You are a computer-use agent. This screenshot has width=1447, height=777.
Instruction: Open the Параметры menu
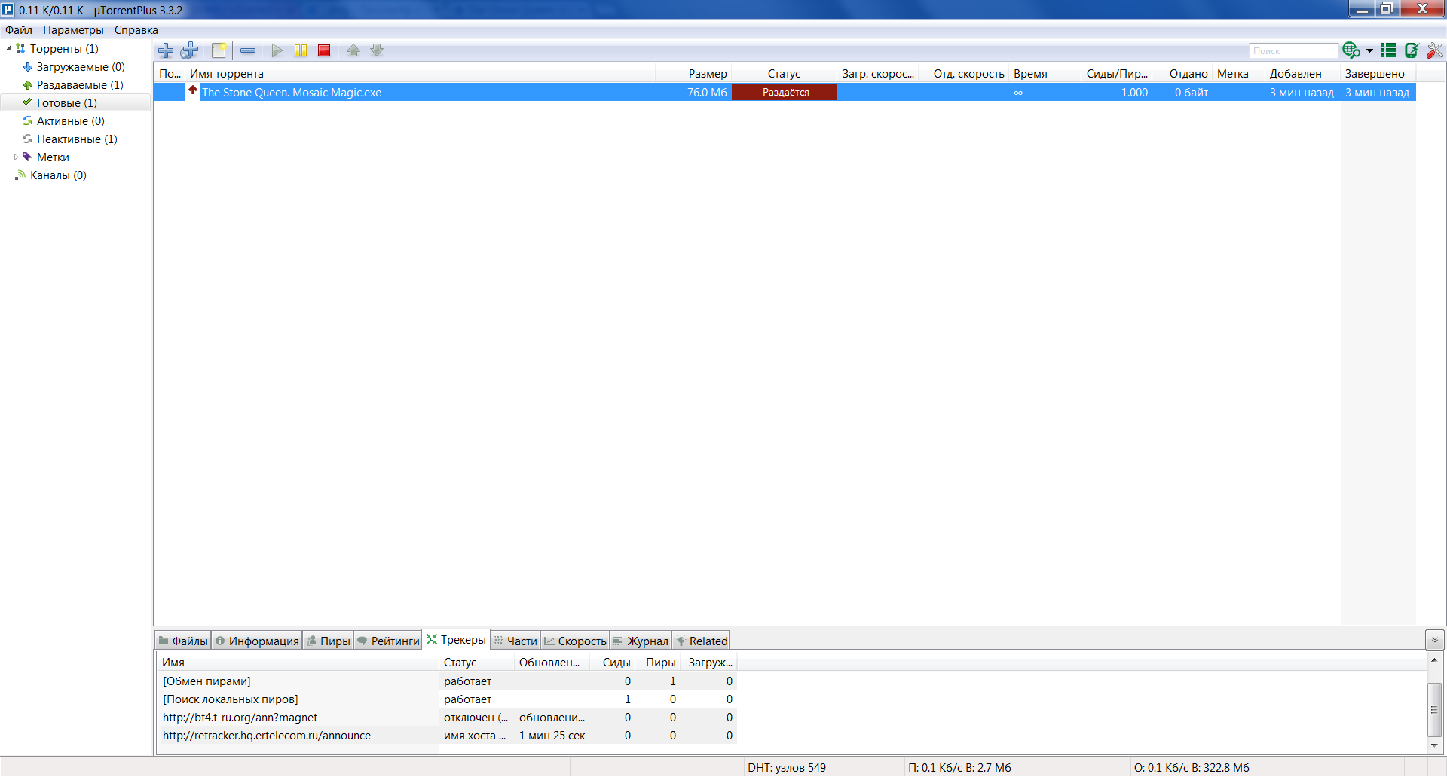73,30
